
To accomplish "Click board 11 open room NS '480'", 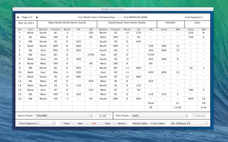I will pyautogui.click(x=79, y=77).
